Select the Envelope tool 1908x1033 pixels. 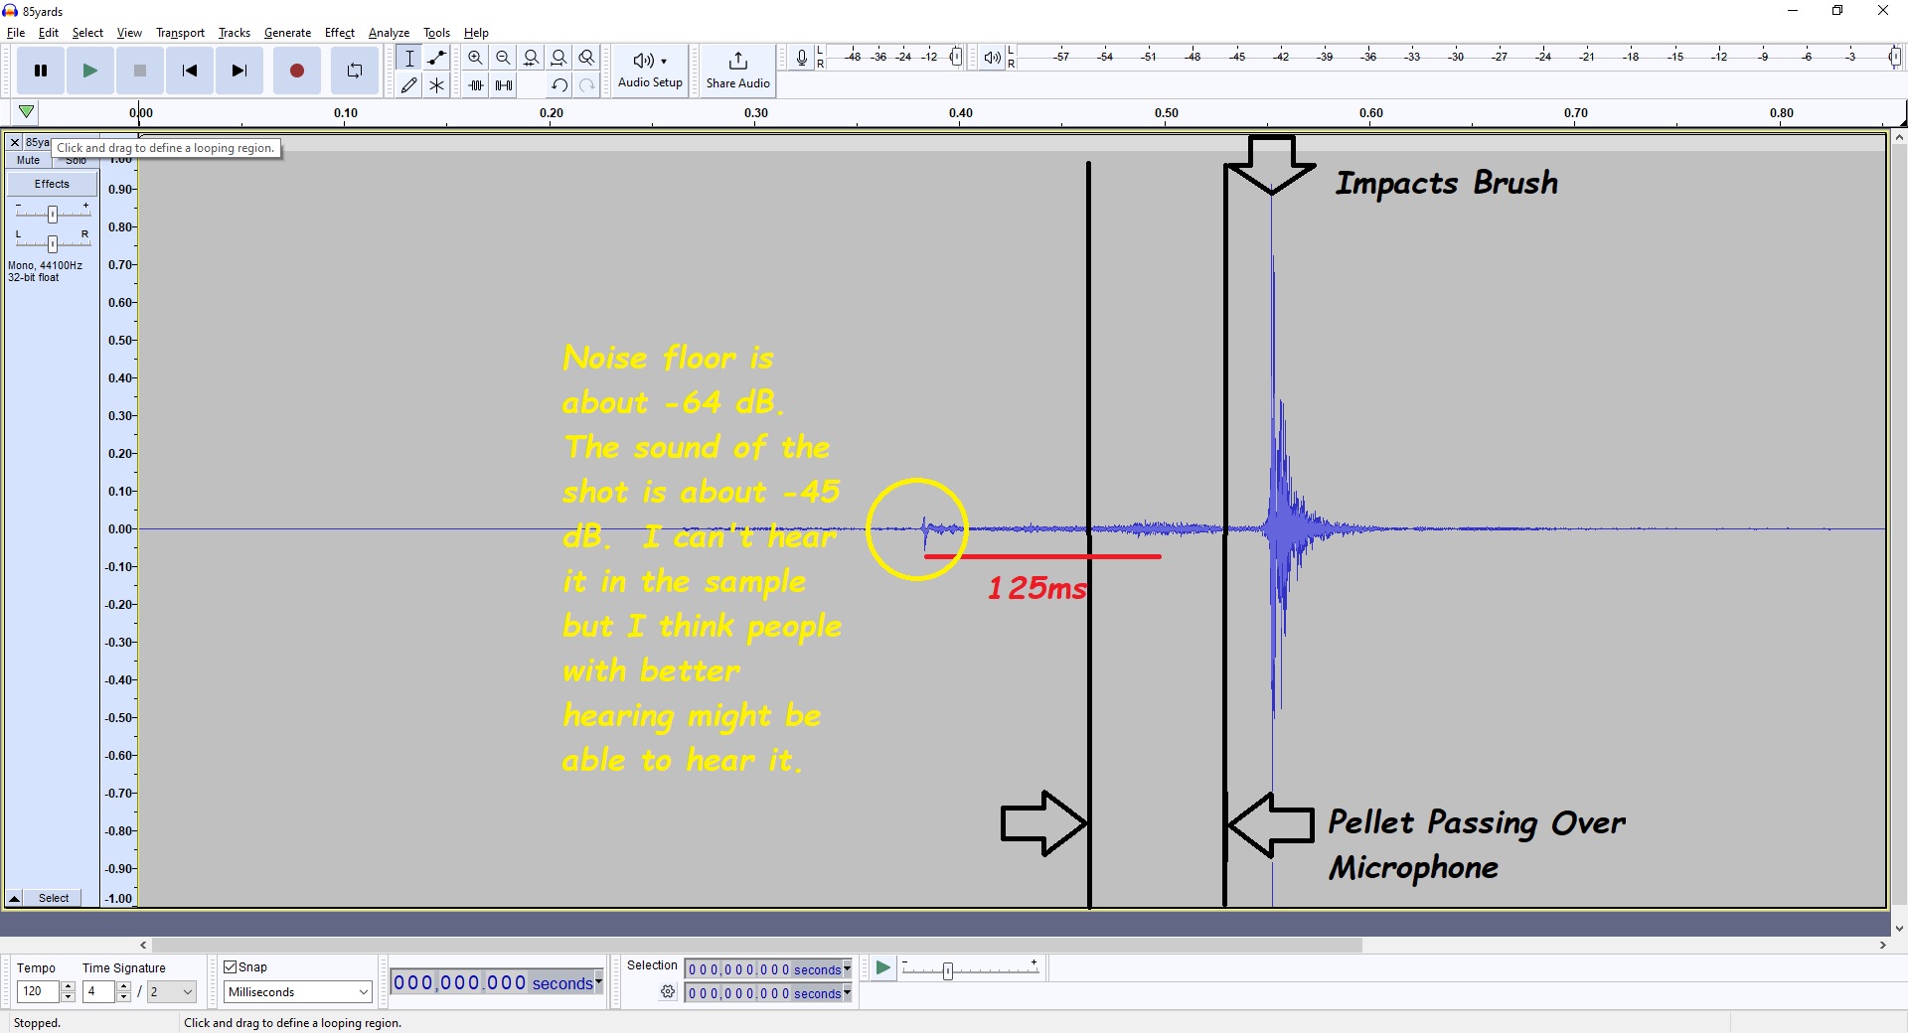[x=437, y=58]
